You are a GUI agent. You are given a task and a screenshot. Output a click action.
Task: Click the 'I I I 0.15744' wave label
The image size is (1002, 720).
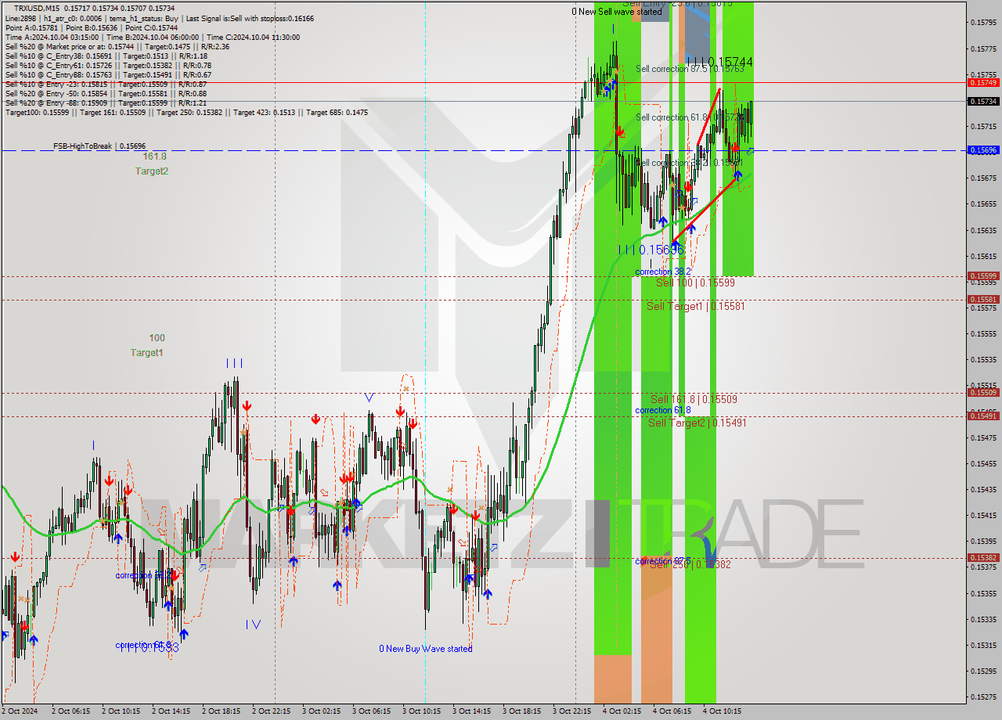pos(719,62)
